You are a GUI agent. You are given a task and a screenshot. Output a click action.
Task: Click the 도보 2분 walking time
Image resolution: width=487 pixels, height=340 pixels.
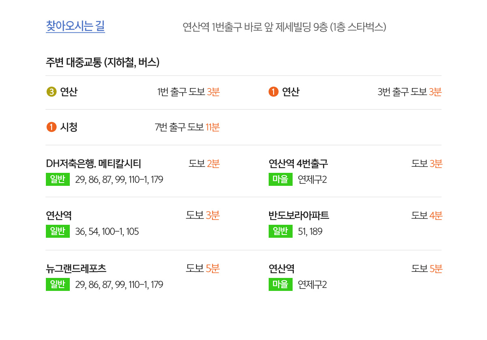(x=204, y=164)
